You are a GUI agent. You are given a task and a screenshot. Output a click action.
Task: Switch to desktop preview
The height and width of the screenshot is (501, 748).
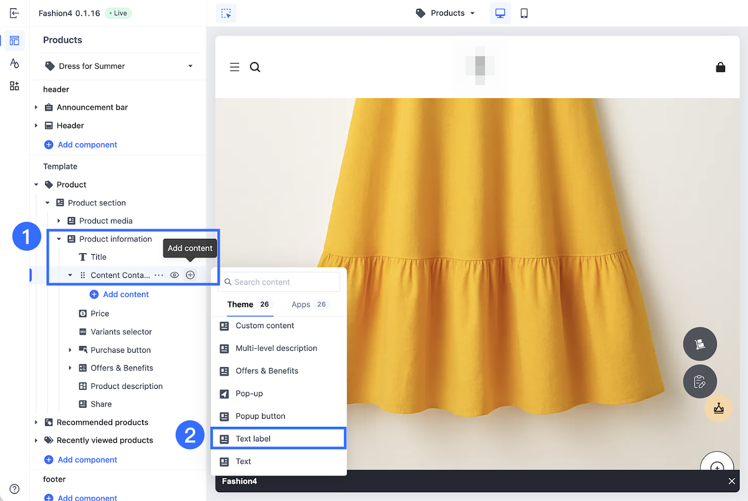[500, 13]
